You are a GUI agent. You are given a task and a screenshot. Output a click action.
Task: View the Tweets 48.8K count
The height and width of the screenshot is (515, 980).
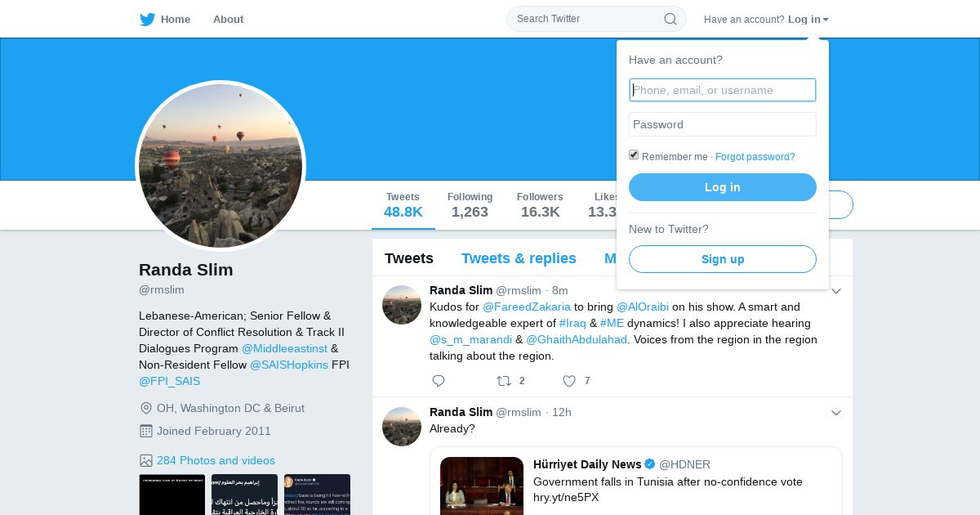[x=403, y=206]
